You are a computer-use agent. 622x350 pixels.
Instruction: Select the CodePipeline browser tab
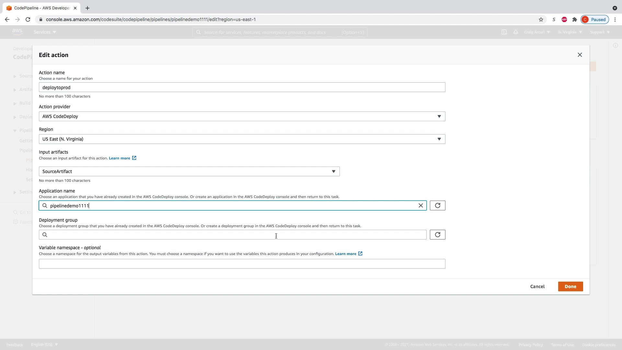(40, 8)
